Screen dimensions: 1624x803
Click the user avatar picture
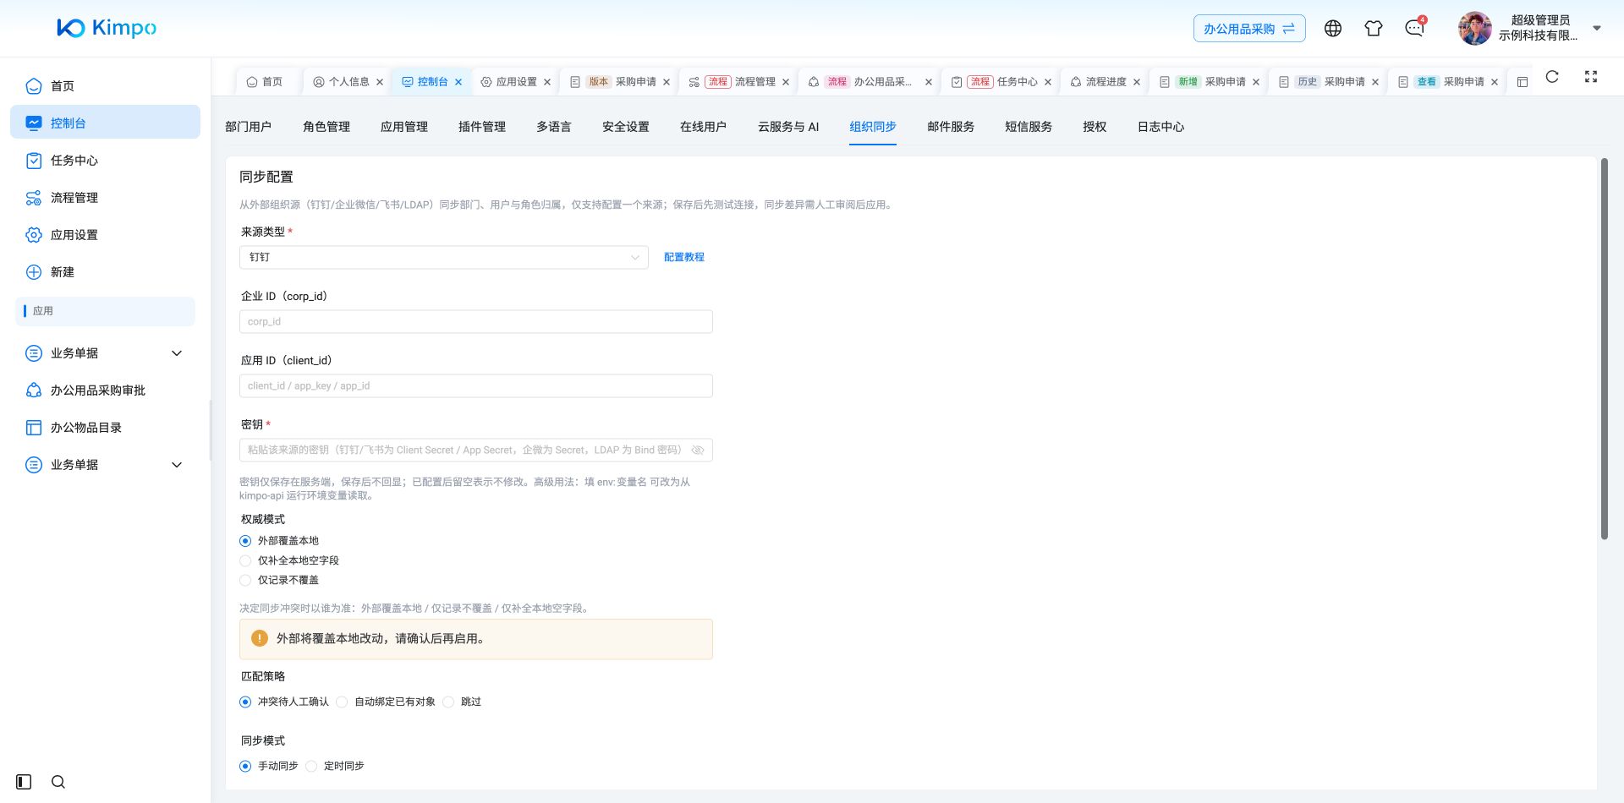pos(1475,28)
